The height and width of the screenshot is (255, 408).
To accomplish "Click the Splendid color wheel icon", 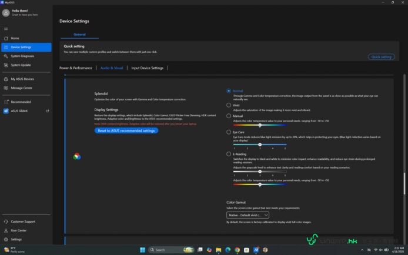I will tap(77, 156).
